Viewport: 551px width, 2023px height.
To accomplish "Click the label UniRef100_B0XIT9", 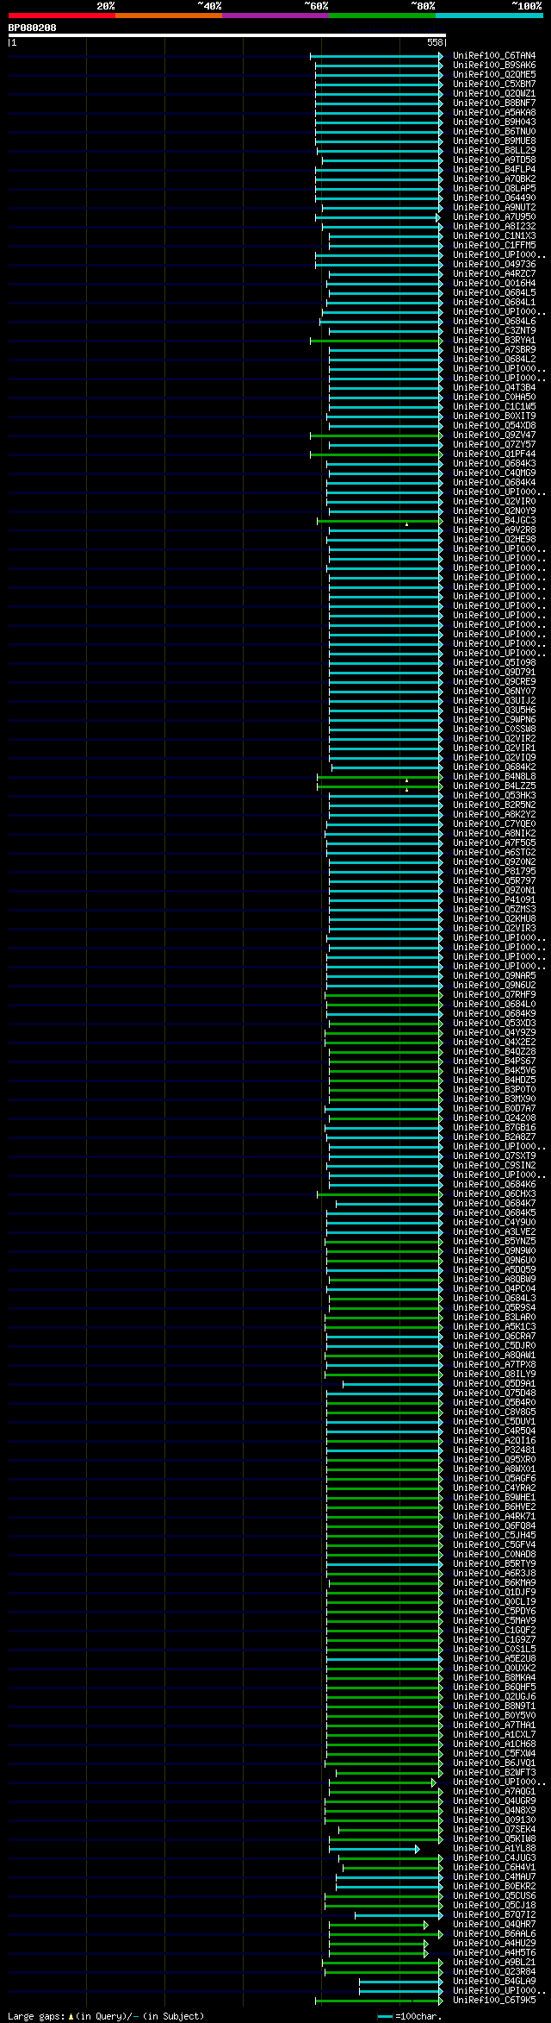I will (x=494, y=416).
